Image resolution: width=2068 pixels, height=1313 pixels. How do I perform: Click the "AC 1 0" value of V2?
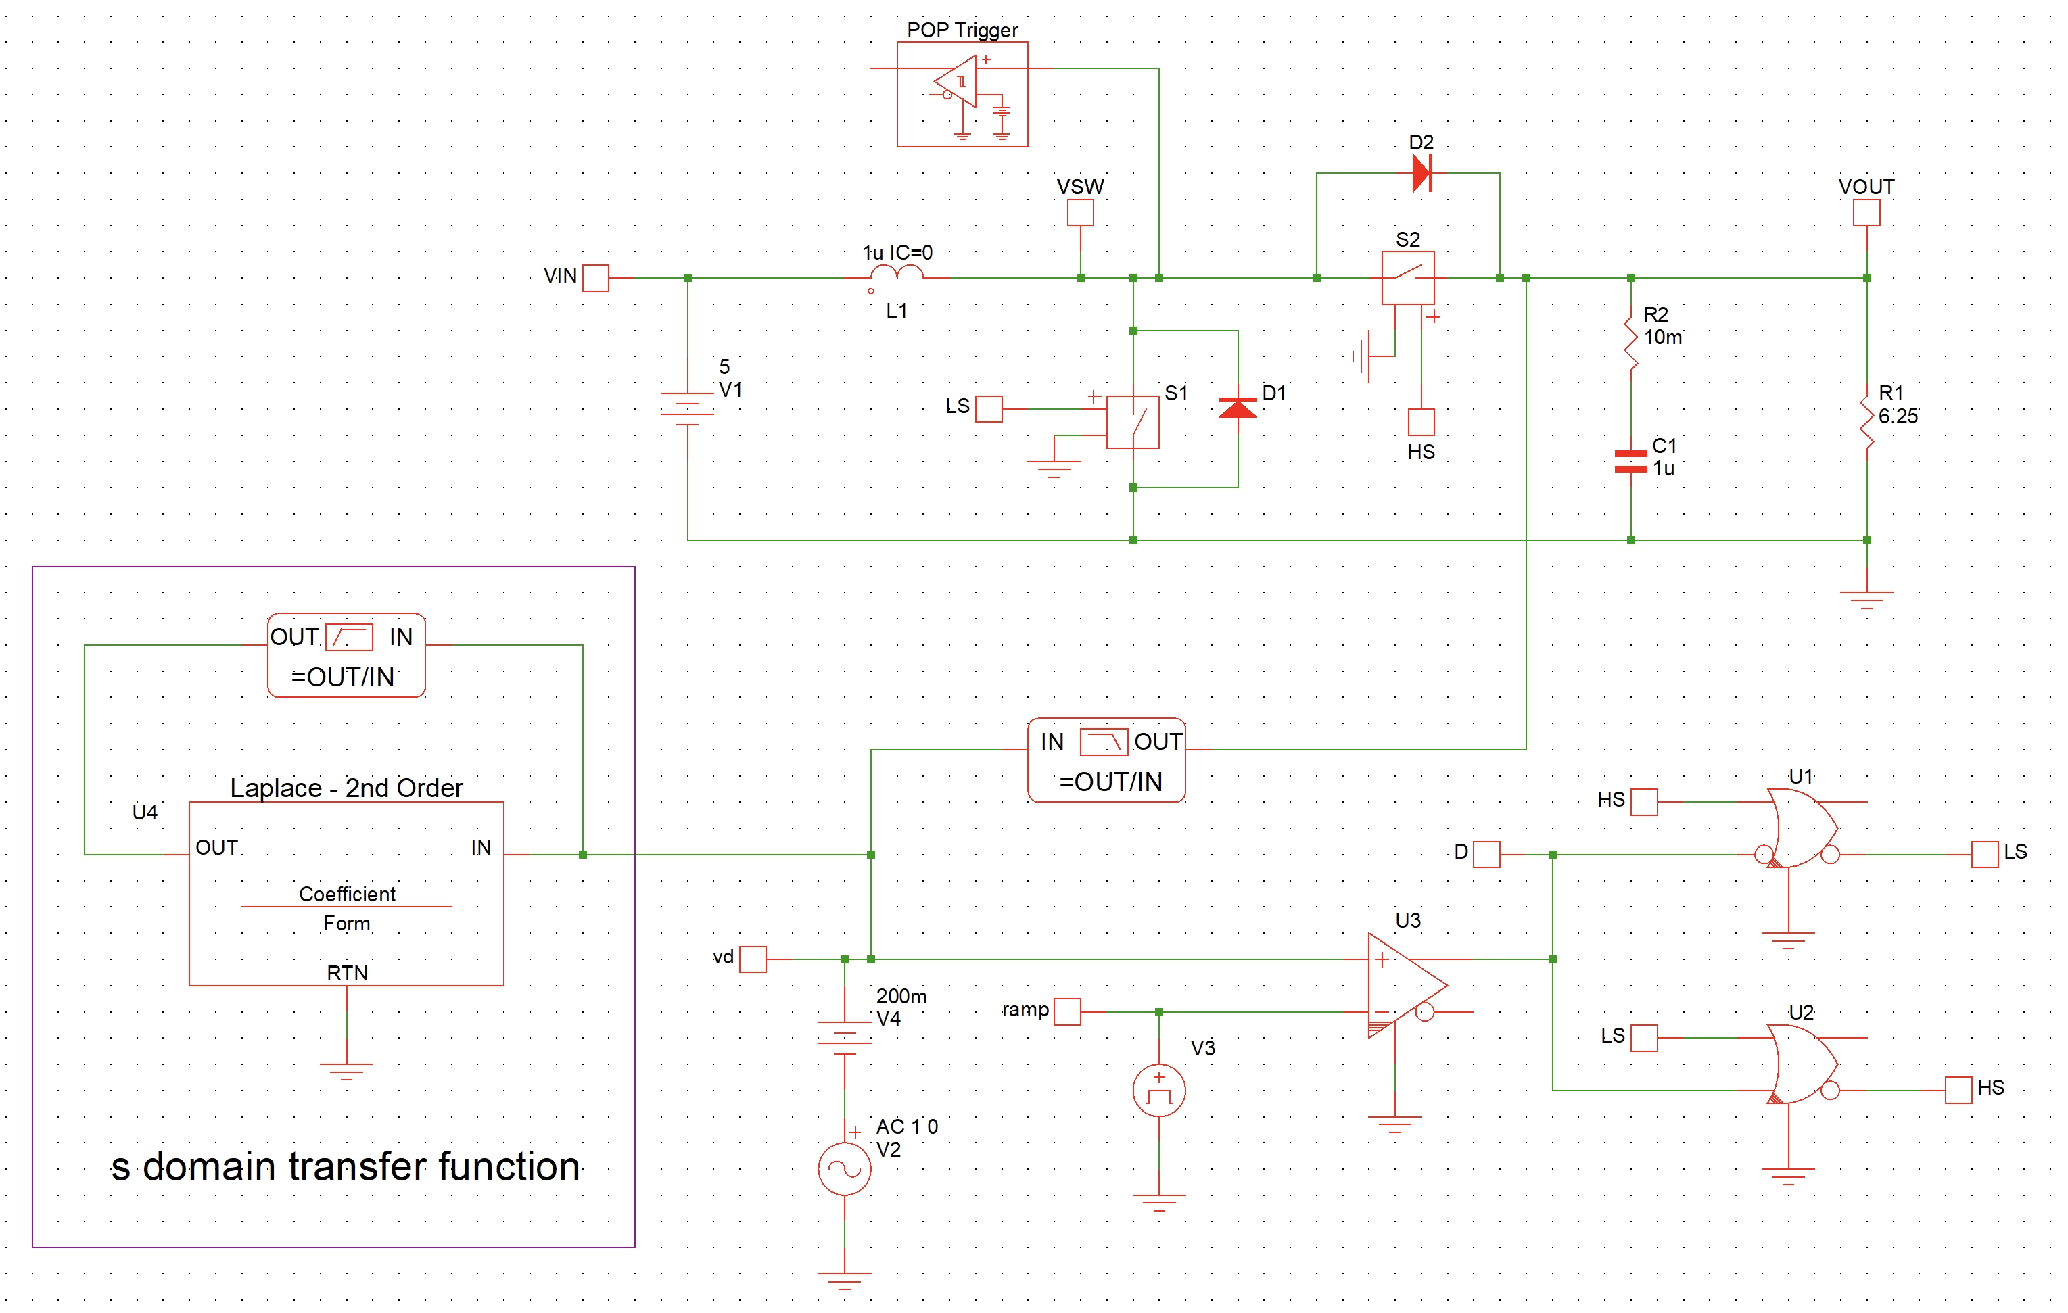click(x=907, y=1126)
